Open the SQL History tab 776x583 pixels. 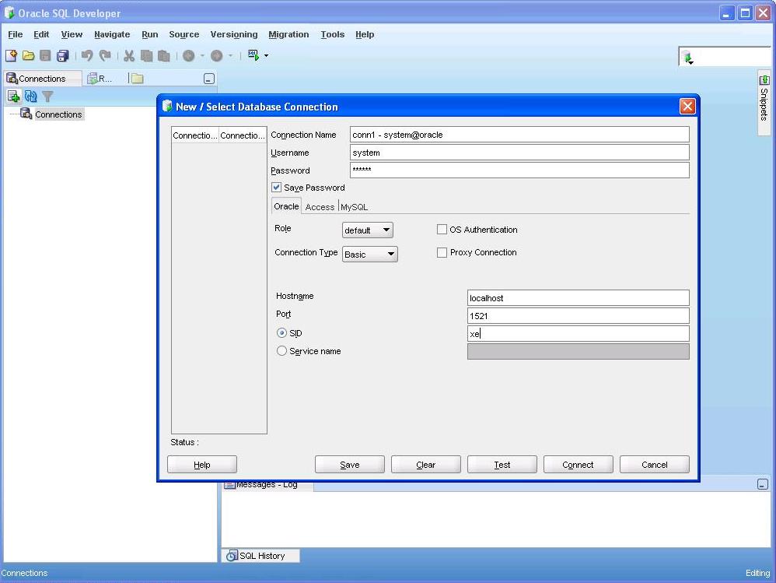pos(260,556)
